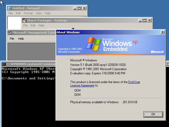Image resolution: width=169 pixels, height=127 pixels.
Task: Open the Format menu in Notepad
Action: [28, 13]
